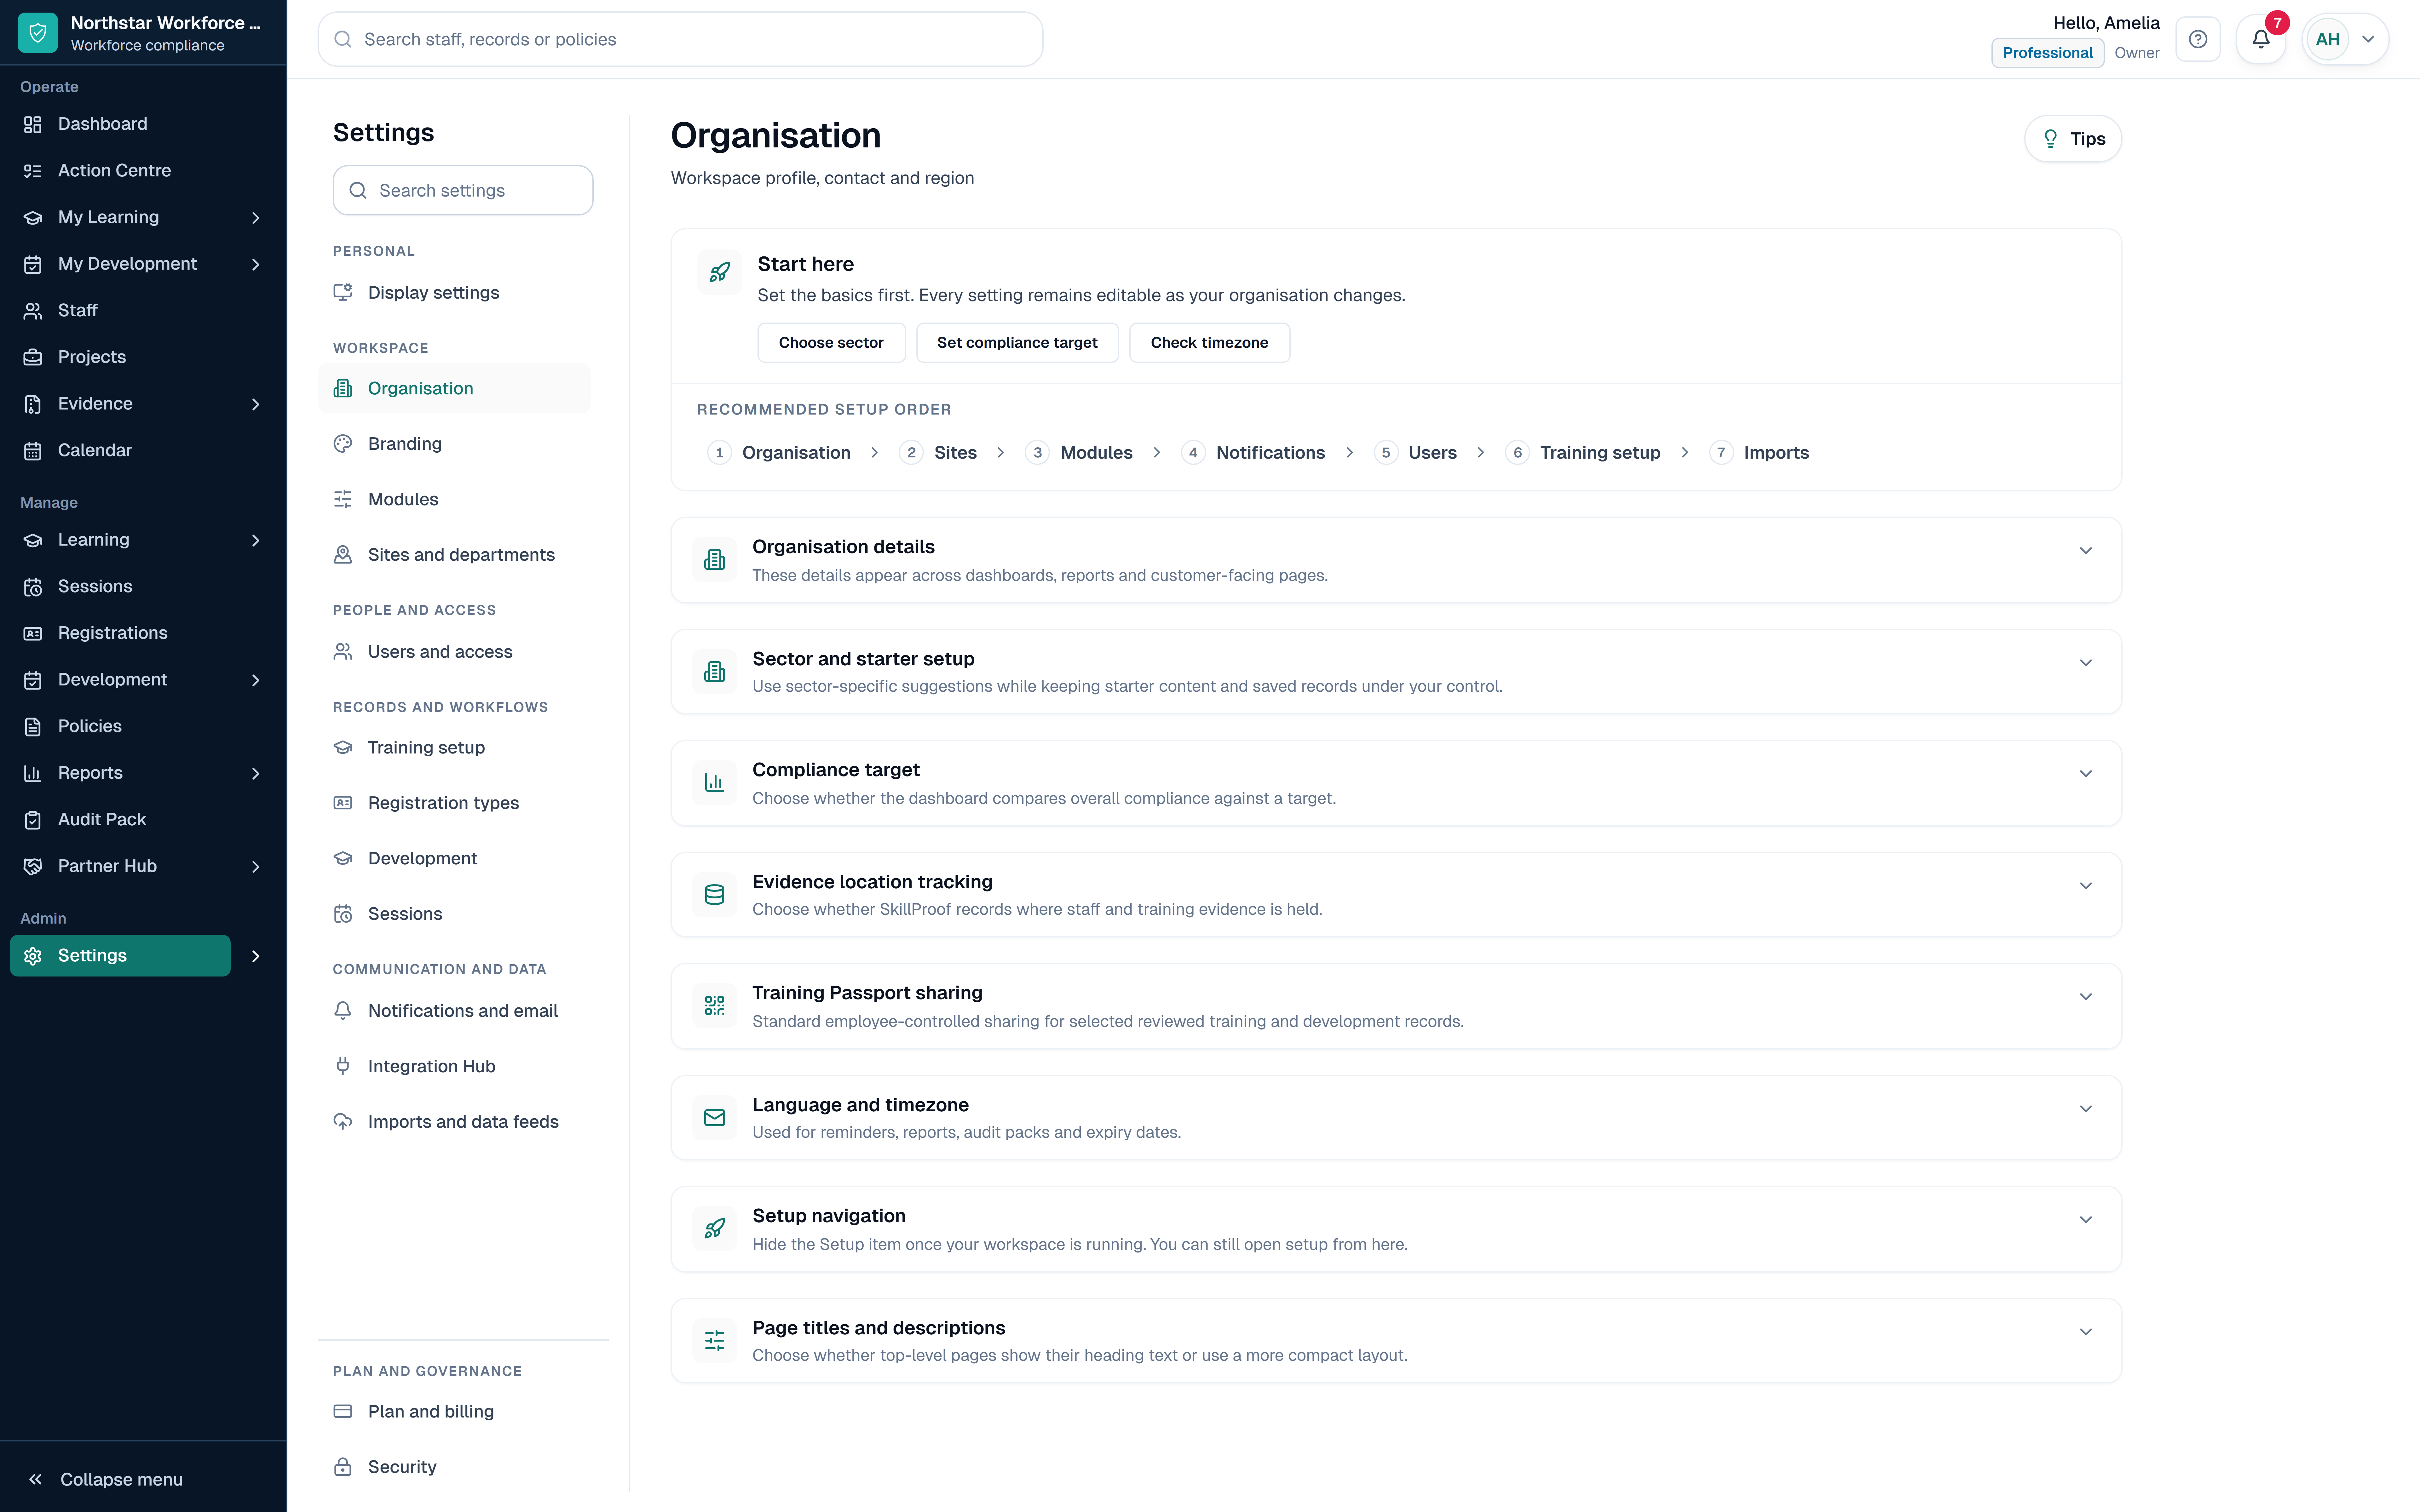This screenshot has height=1512, width=2420.
Task: Expand the Organisation details section
Action: point(1396,560)
